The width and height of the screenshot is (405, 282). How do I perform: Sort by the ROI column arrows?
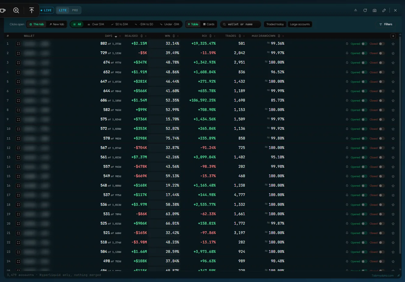(x=210, y=36)
